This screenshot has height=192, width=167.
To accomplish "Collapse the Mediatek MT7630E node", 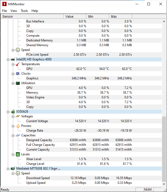I will 8,169.
